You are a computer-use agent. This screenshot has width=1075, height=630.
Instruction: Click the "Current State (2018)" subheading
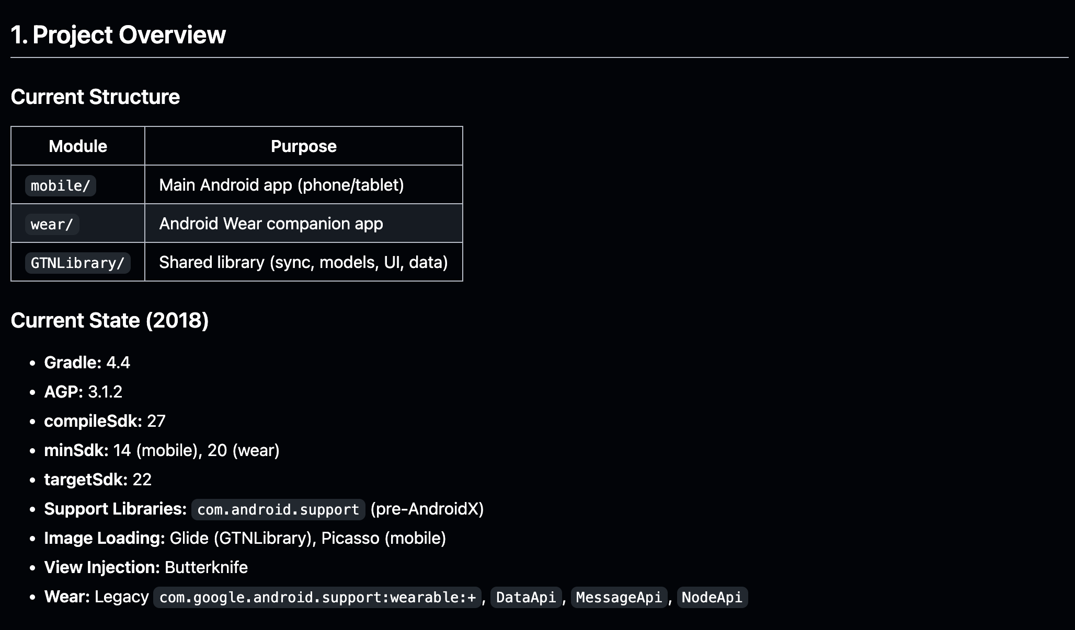109,321
